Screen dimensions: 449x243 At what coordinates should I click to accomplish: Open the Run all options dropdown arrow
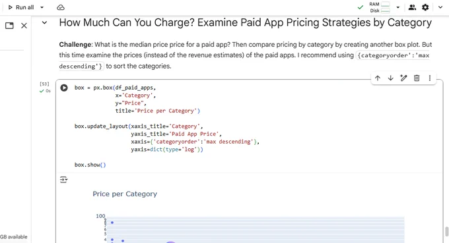[x=42, y=7]
